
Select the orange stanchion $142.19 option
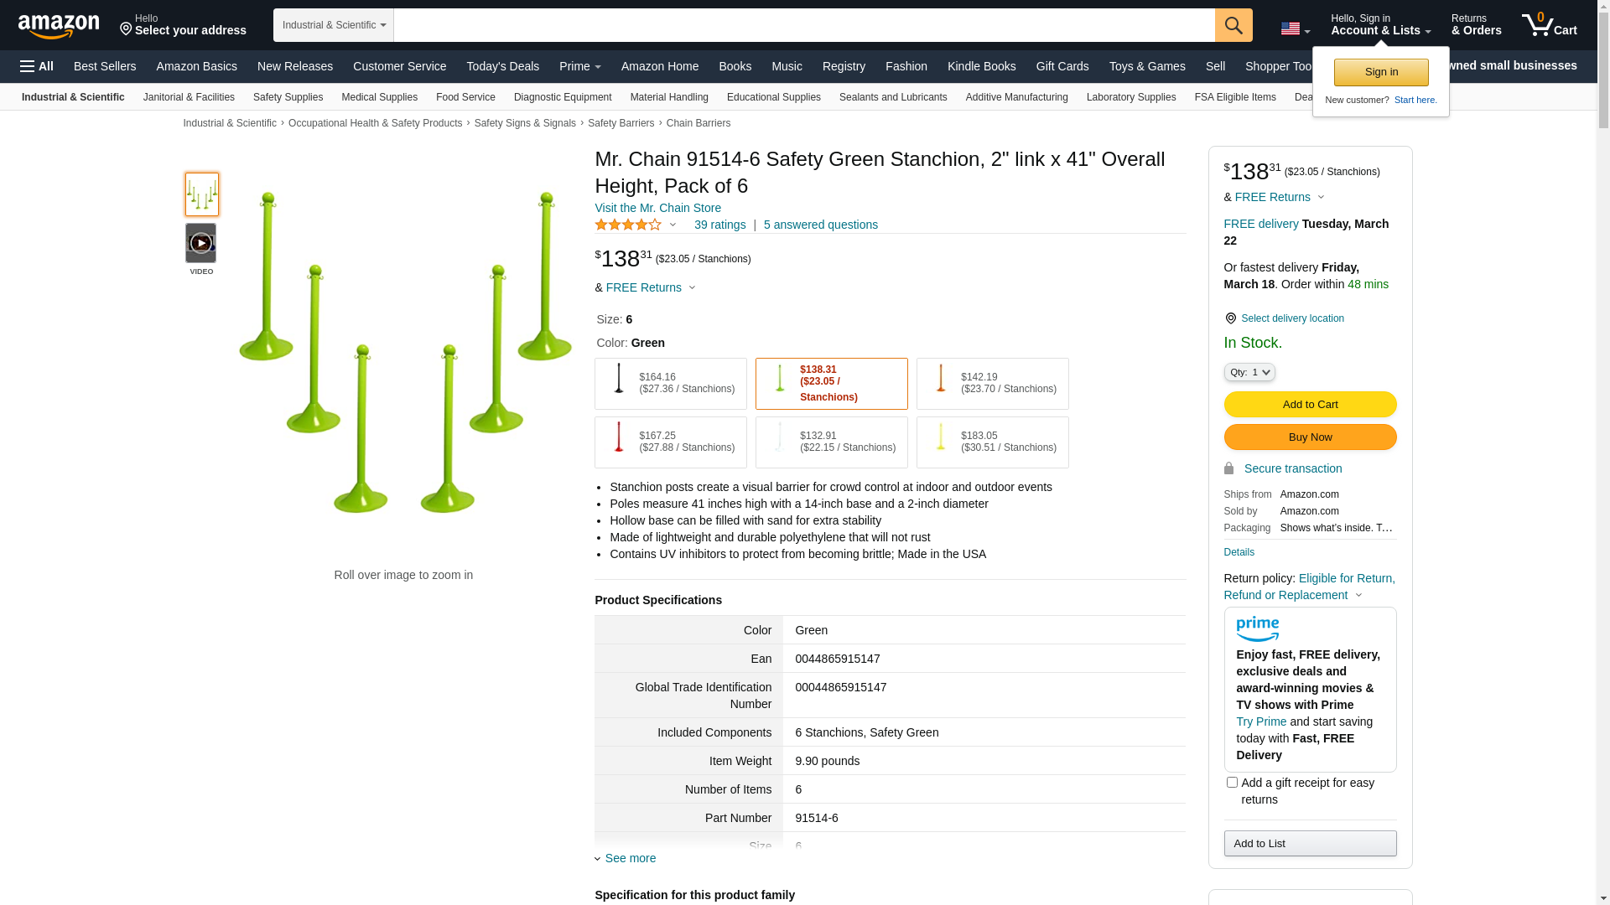992,384
